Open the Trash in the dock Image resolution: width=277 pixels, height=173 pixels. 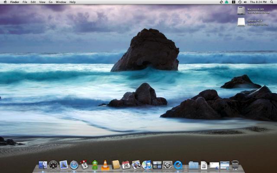[x=235, y=165]
